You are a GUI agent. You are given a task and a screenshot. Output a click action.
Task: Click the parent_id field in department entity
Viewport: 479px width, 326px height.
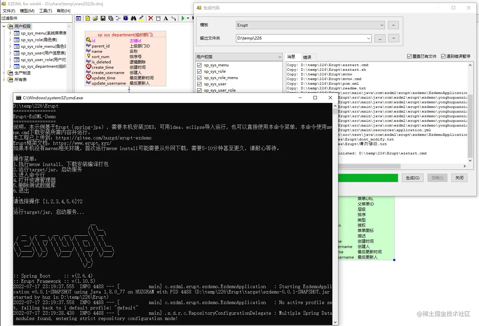(101, 46)
